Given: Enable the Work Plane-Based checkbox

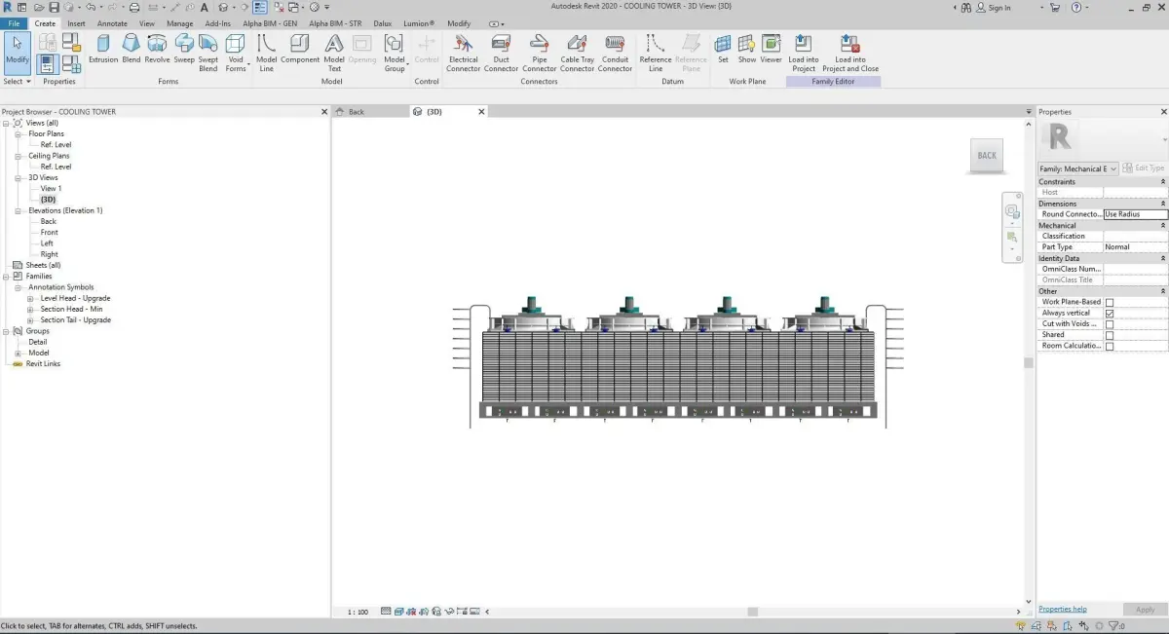Looking at the screenshot, I should [1110, 302].
